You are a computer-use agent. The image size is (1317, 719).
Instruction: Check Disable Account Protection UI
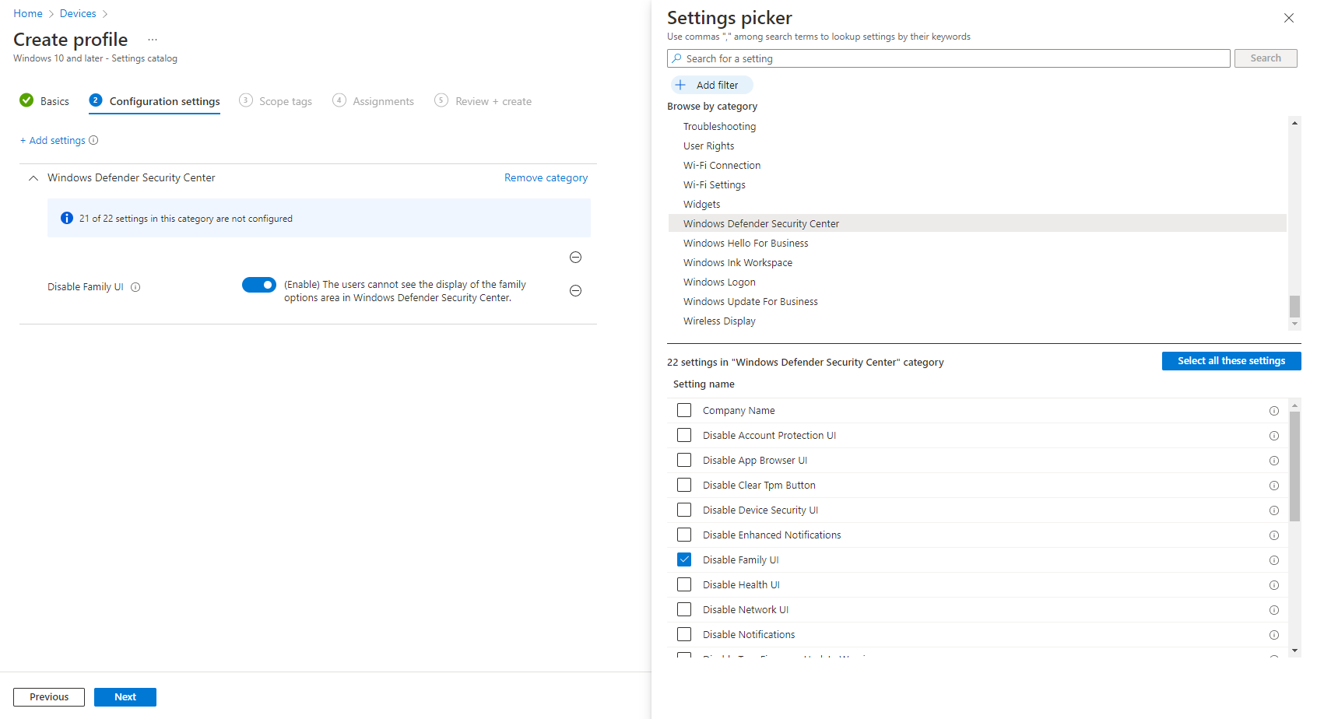point(684,435)
